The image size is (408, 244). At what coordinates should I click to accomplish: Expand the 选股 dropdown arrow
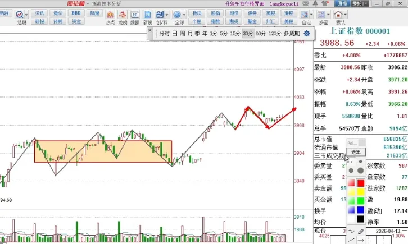26,15
